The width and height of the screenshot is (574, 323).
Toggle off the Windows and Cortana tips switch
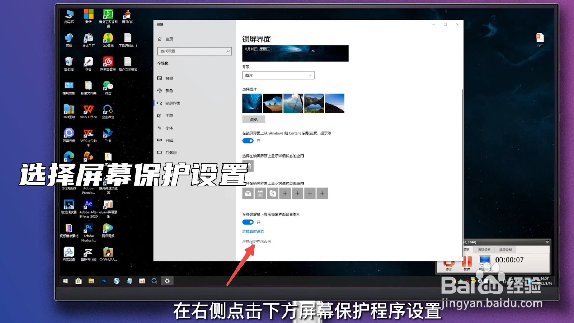(248, 141)
